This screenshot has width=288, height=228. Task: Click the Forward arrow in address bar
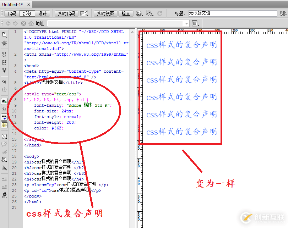coord(15,23)
